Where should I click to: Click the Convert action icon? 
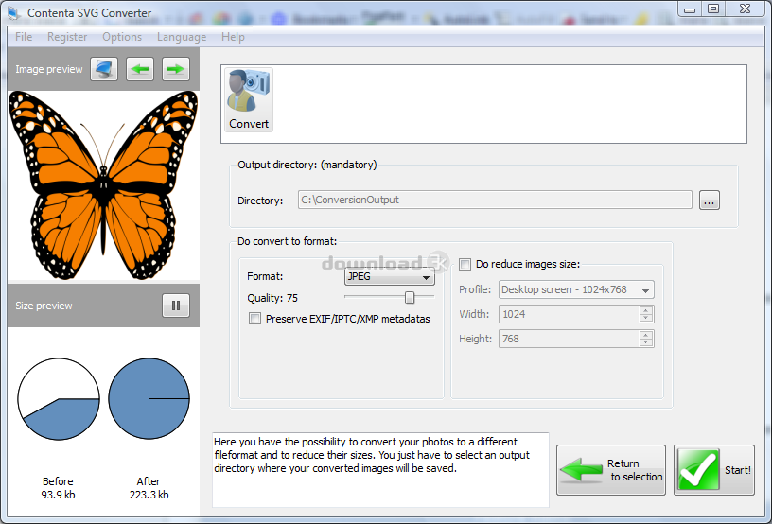[249, 100]
